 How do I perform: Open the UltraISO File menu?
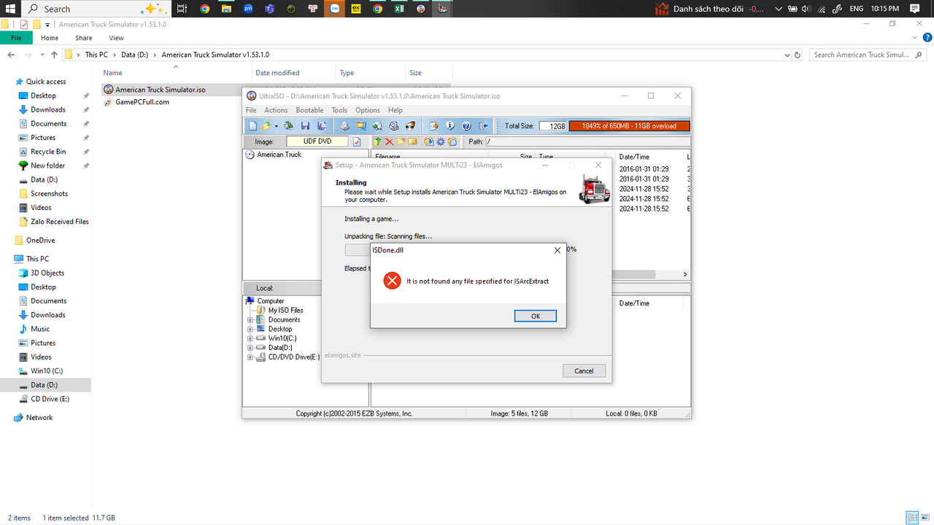click(x=251, y=110)
